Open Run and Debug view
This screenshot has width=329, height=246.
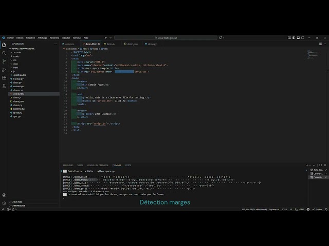click(4, 70)
